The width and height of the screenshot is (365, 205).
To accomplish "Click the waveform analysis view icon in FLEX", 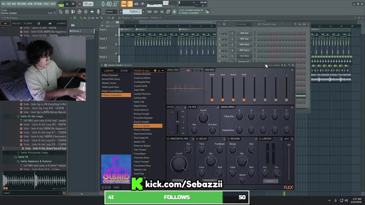I will [x=188, y=70].
